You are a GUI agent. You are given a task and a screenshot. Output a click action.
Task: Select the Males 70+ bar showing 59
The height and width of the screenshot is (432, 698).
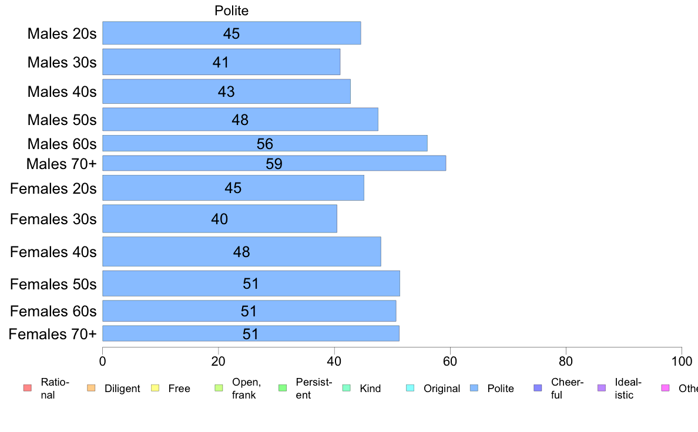pyautogui.click(x=274, y=163)
